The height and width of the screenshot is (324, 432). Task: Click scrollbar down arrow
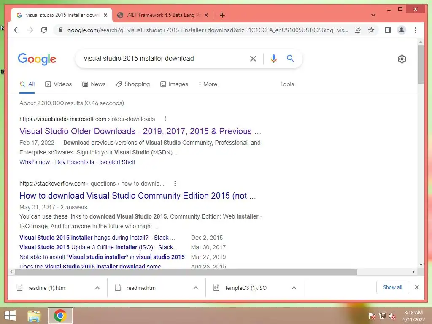[x=421, y=265]
